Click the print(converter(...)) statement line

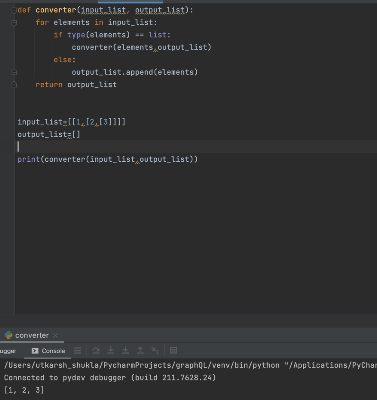click(x=108, y=159)
